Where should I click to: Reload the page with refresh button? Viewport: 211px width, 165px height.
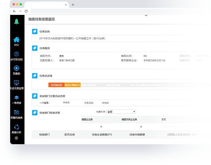[x=26, y=11]
